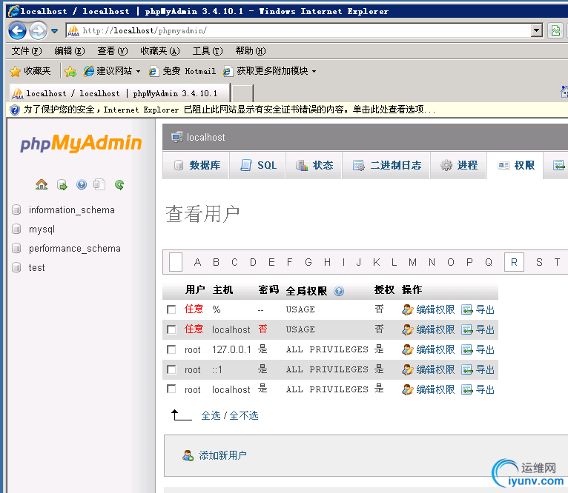Check the box for 任意 % user
Viewport: 568px width, 493px height.
click(171, 309)
